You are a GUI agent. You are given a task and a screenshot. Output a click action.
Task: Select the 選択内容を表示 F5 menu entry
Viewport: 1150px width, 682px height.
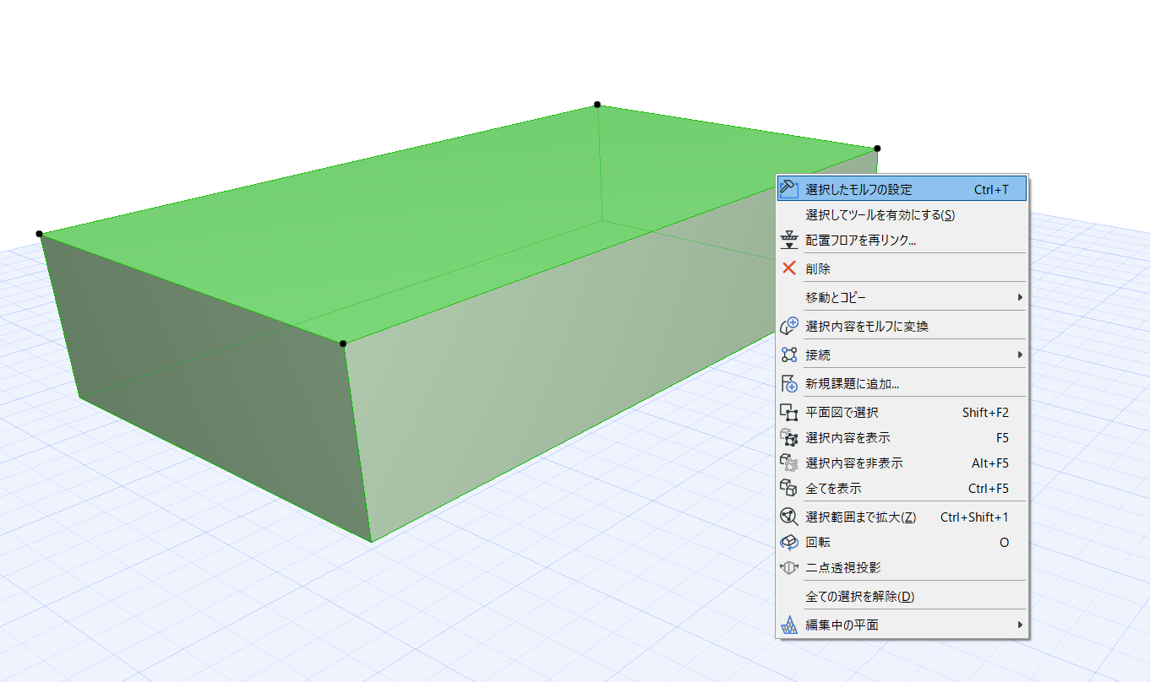pos(902,437)
